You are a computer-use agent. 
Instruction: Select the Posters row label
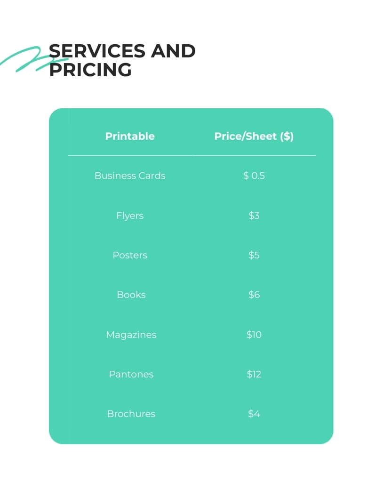[x=130, y=255]
